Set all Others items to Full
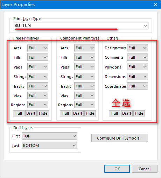Image resolution: width=161 pixels, height=178 pixels. (114, 113)
